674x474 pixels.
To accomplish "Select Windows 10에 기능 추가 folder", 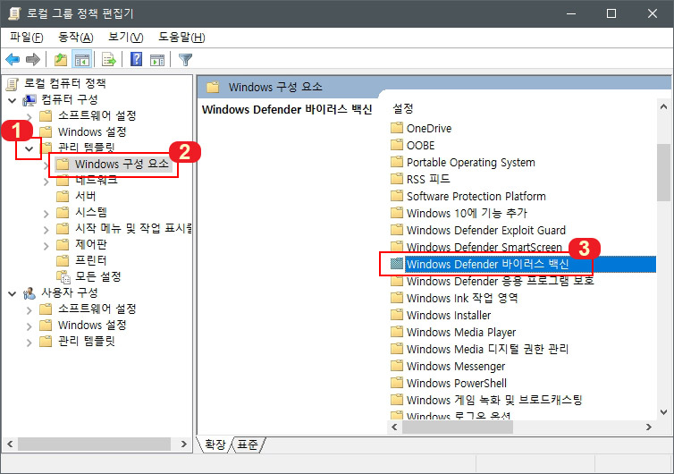I will pos(467,213).
